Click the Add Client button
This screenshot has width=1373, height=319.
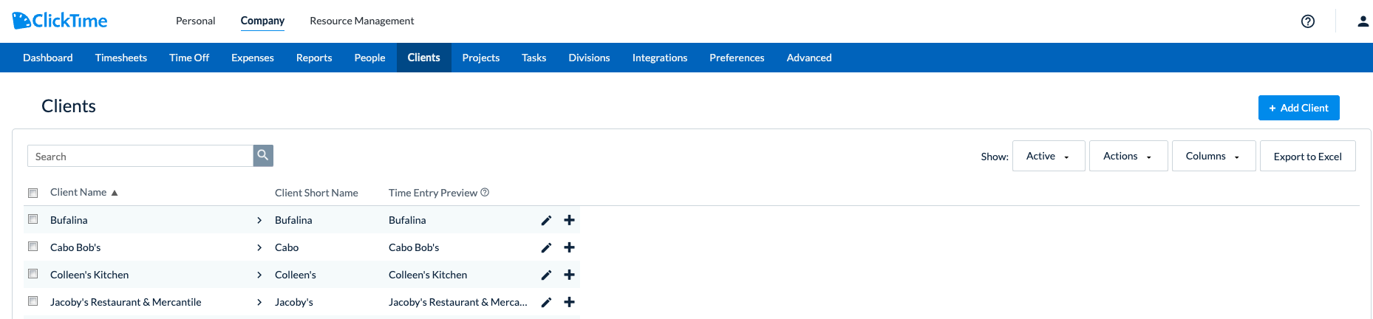(1298, 108)
